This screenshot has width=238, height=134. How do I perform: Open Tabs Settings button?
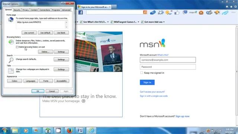61,70
